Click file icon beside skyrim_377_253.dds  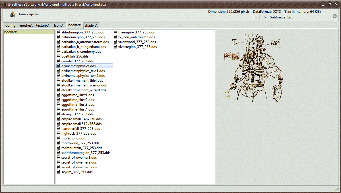pos(59,172)
